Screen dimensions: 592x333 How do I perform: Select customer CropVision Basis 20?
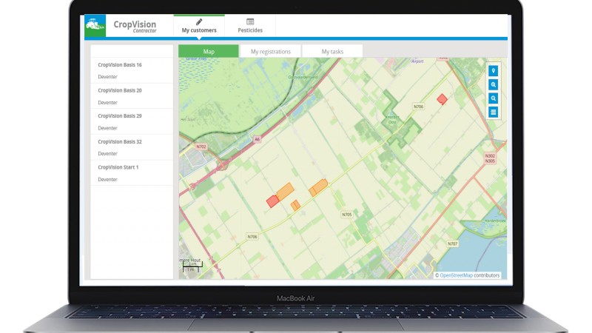click(x=132, y=96)
